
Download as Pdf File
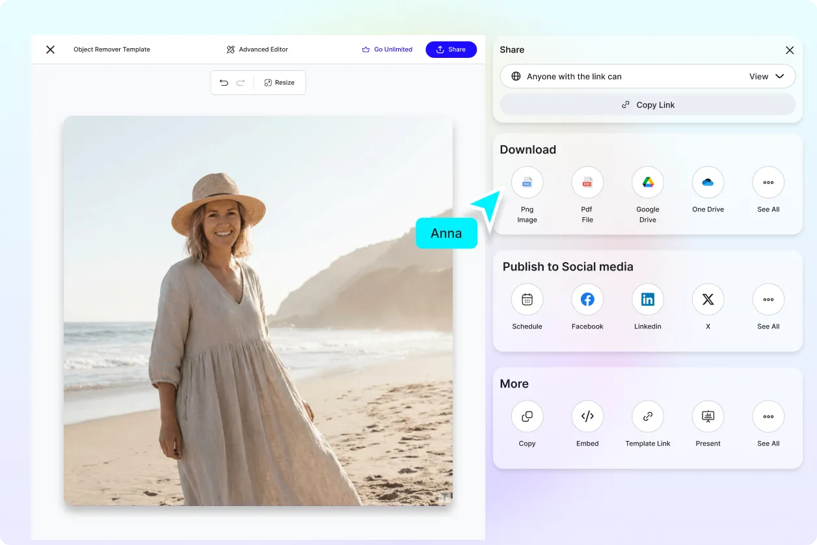(587, 182)
